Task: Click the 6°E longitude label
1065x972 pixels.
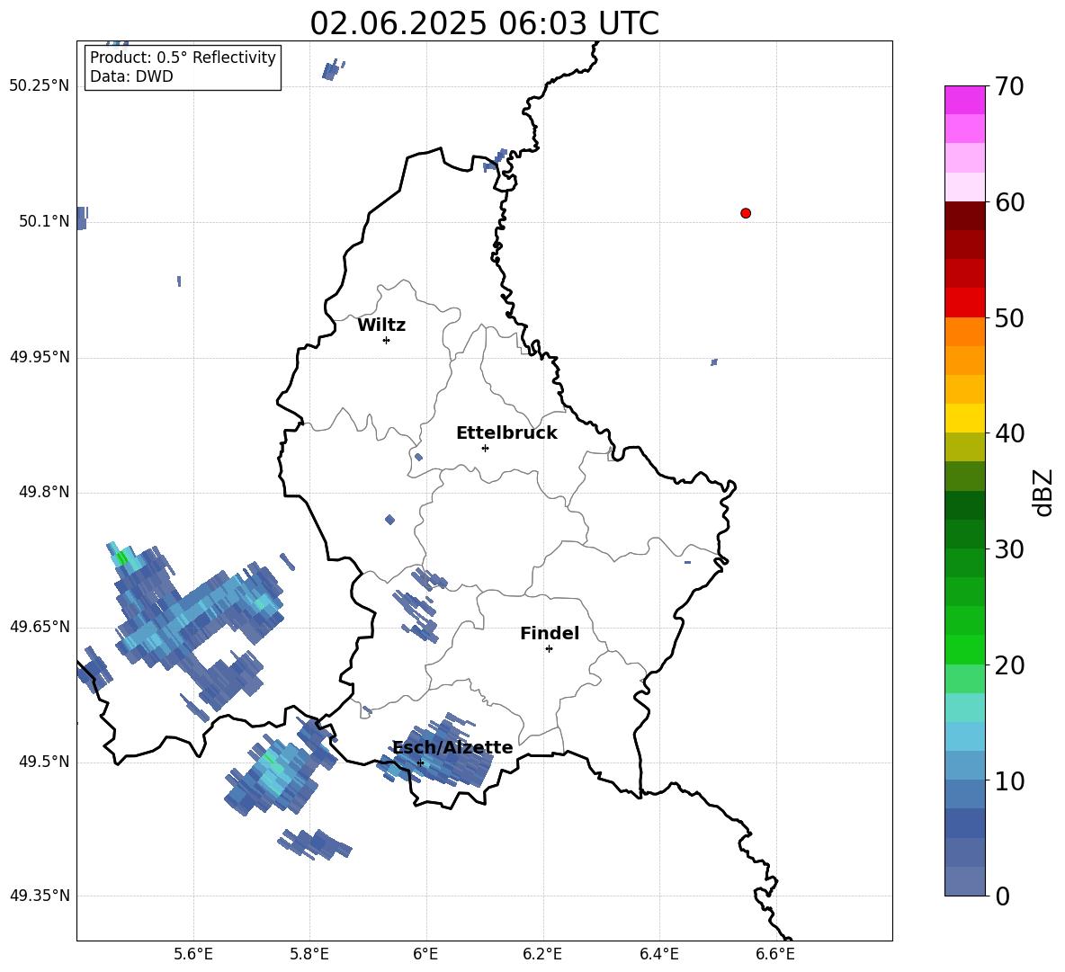Action: pyautogui.click(x=425, y=954)
